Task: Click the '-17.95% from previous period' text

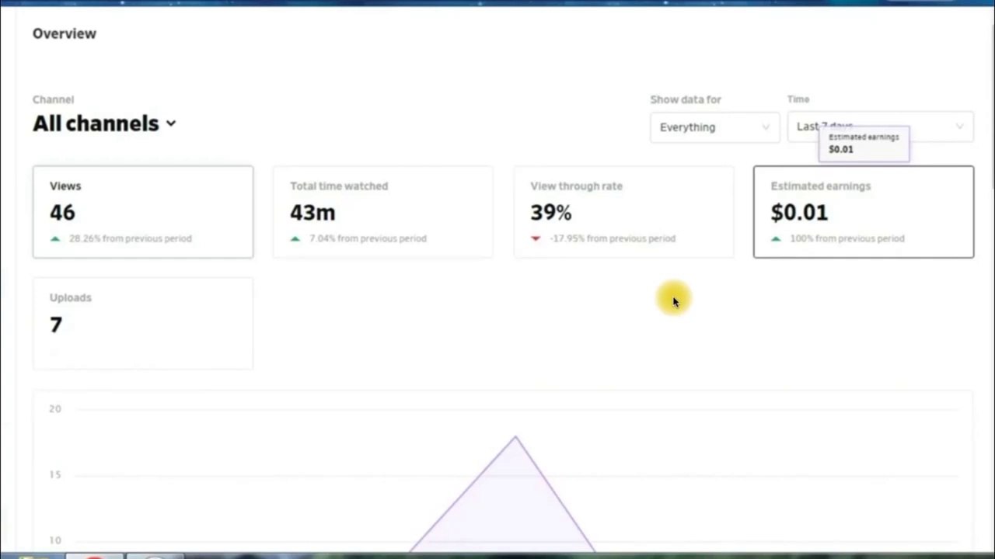Action: point(613,238)
